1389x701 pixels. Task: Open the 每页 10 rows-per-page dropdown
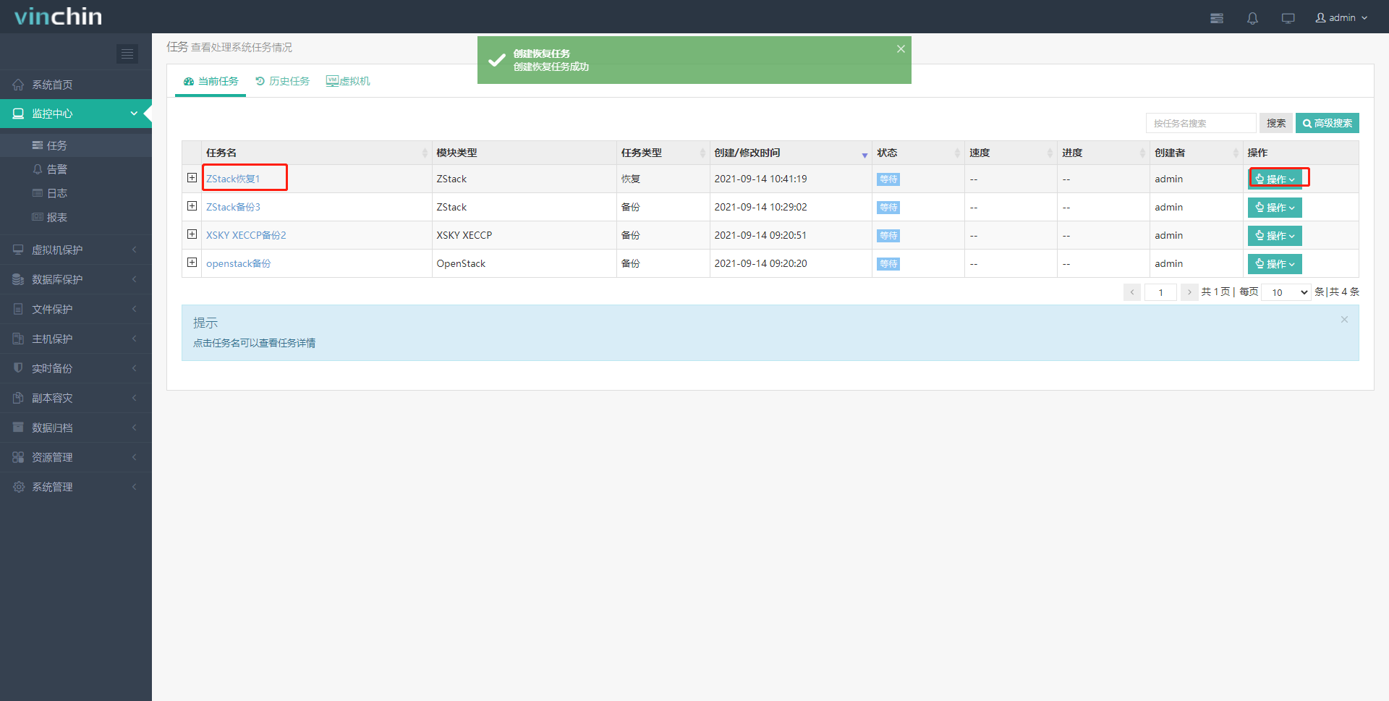[x=1286, y=292]
